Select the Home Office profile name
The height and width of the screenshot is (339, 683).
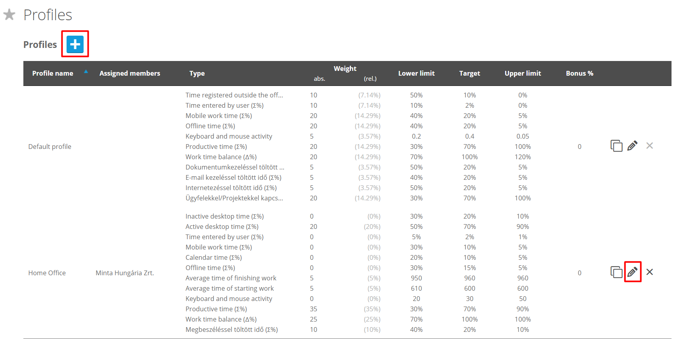[x=47, y=273]
